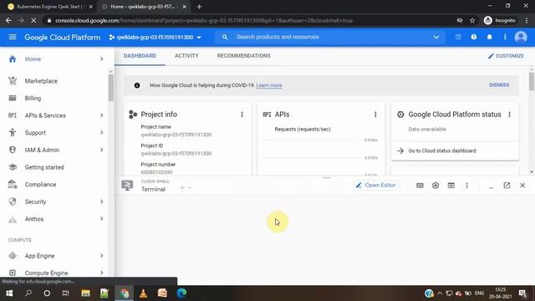Open the project selector dropdown
This screenshot has width=535, height=301.
point(155,37)
